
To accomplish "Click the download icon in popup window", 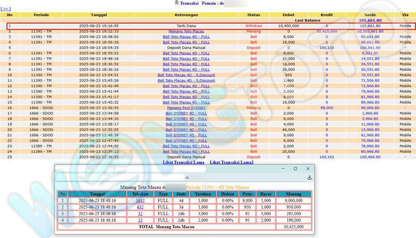I will (309, 177).
